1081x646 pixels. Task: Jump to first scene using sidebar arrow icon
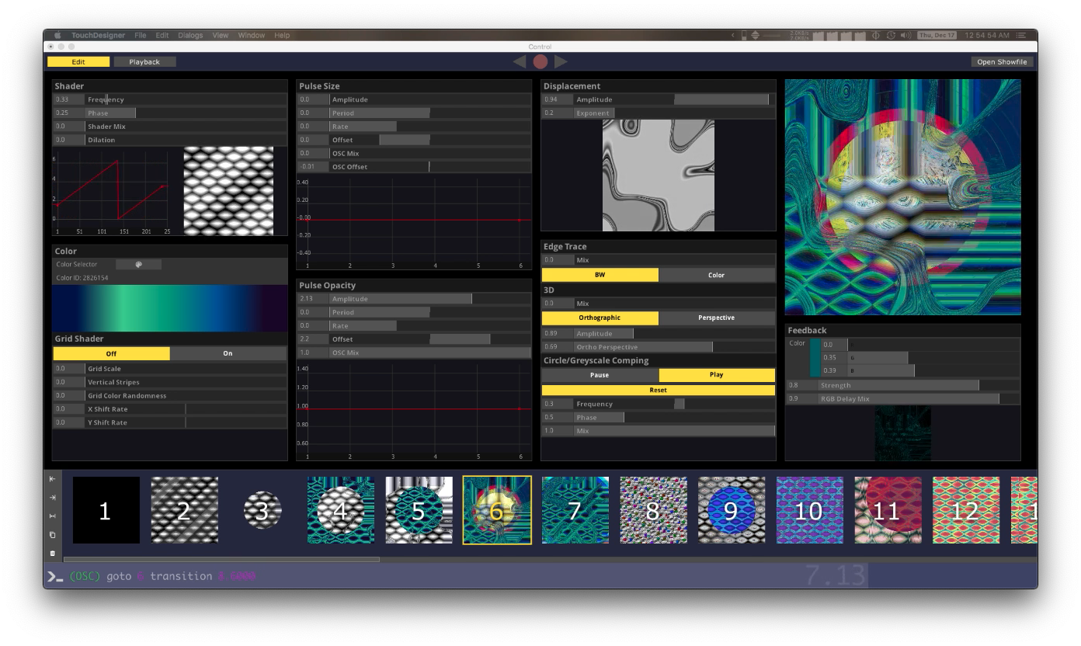[52, 478]
